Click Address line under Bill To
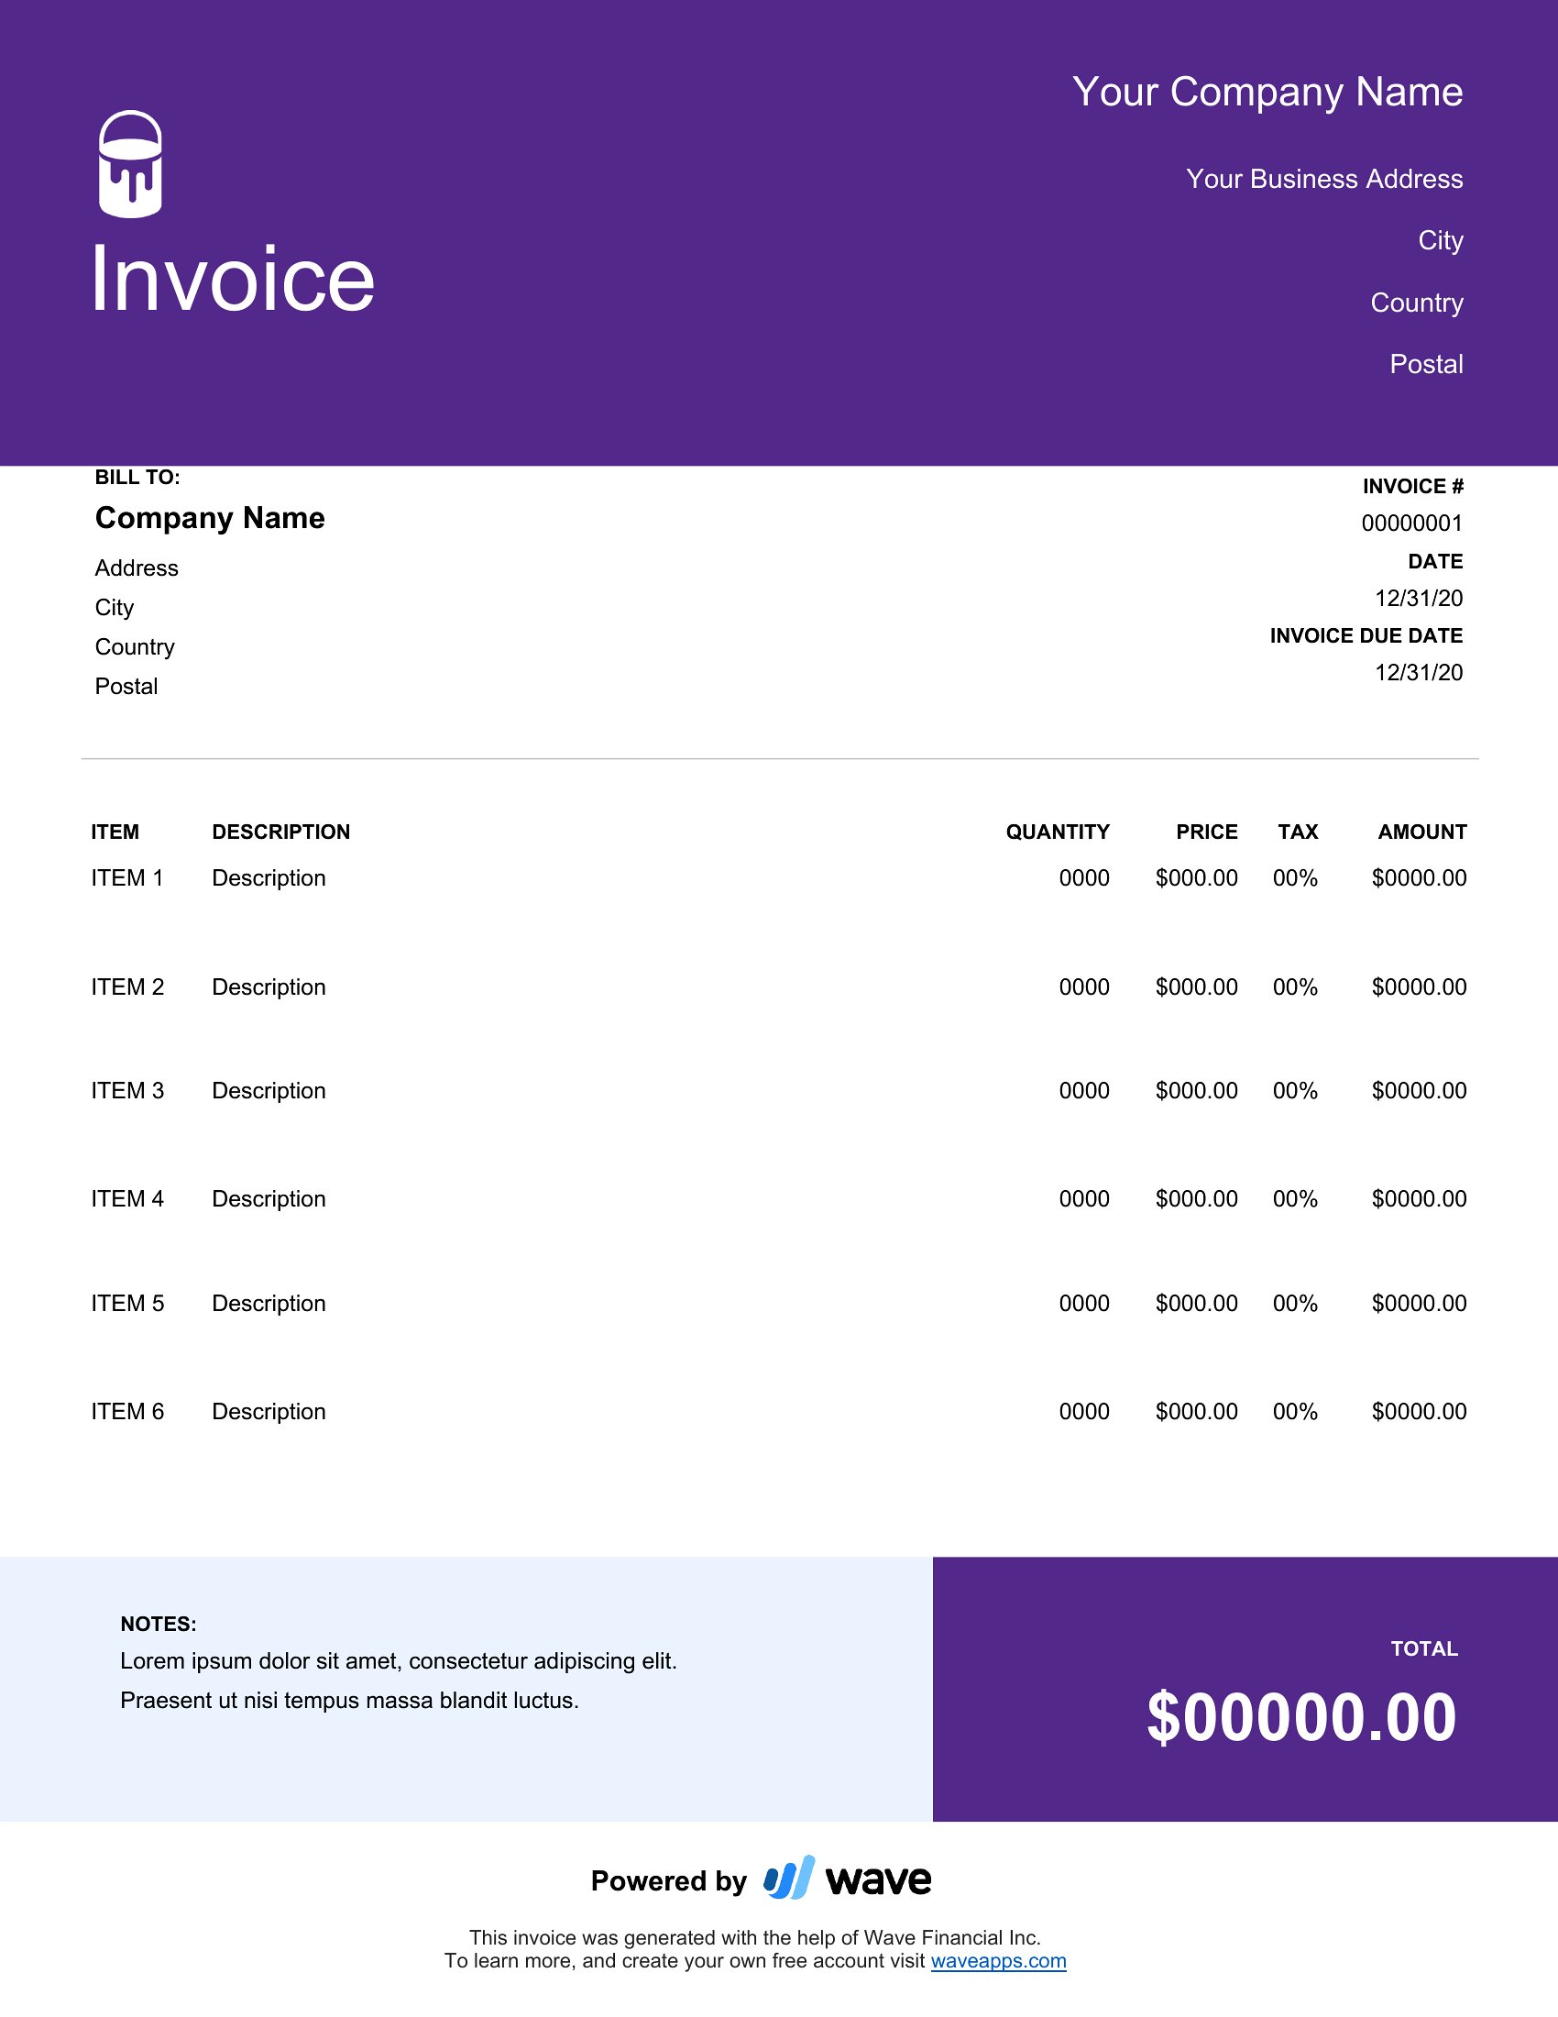Screen dimensions: 1558x2017 [137, 568]
